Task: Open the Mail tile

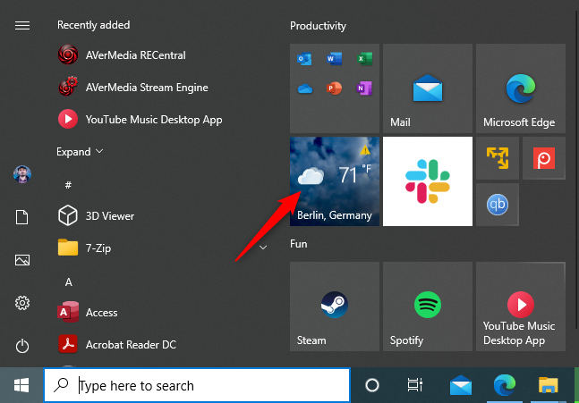Action: tap(427, 88)
